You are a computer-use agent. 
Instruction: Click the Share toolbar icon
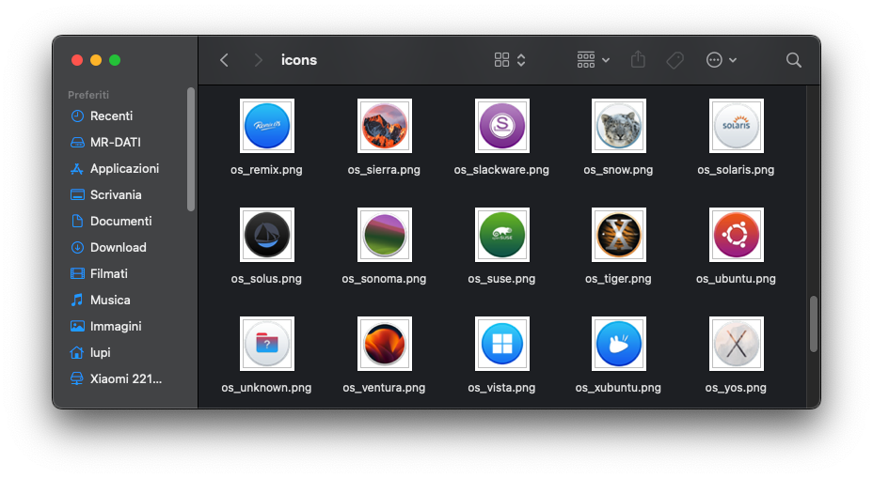coord(638,59)
